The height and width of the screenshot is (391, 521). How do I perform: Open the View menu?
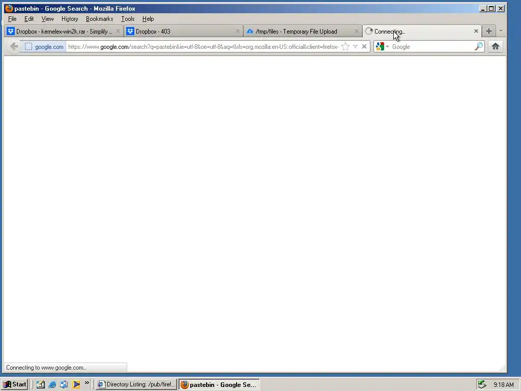[47, 19]
